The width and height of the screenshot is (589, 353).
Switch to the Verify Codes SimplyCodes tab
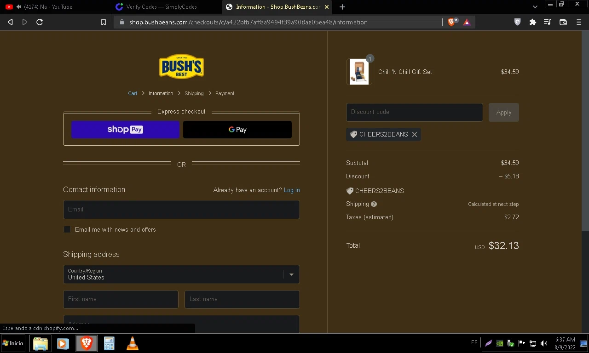pyautogui.click(x=166, y=7)
